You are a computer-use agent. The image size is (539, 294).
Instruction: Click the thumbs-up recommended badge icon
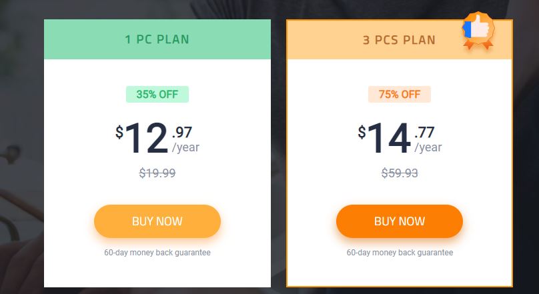[478, 30]
